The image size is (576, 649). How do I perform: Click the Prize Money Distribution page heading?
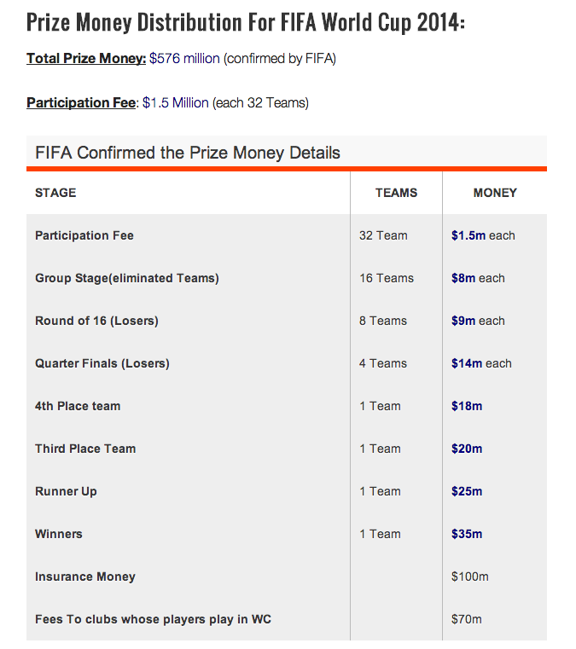246,22
